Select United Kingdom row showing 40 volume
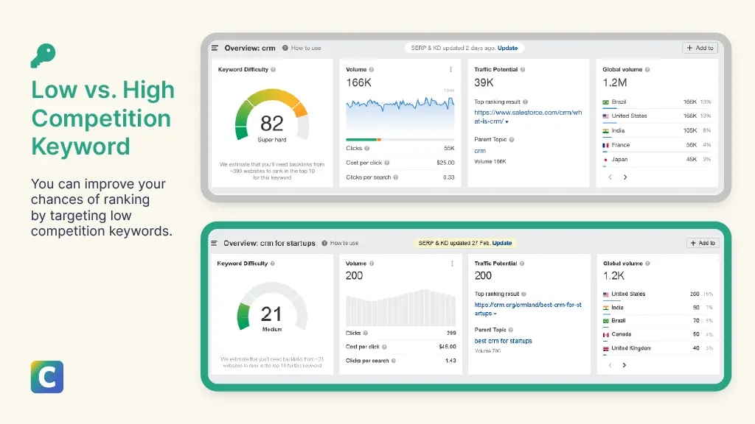This screenshot has height=424, width=755. [x=658, y=348]
